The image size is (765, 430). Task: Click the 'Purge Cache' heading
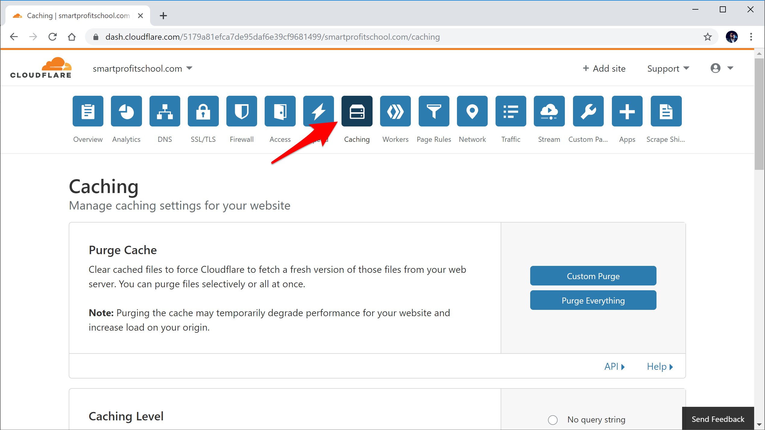point(123,250)
